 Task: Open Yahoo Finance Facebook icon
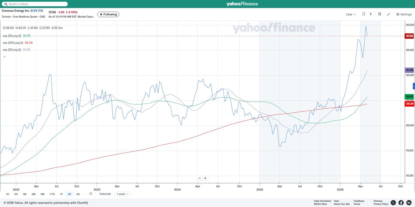[401, 203]
